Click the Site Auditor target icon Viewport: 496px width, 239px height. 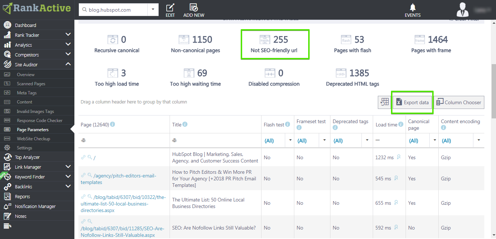(7, 64)
